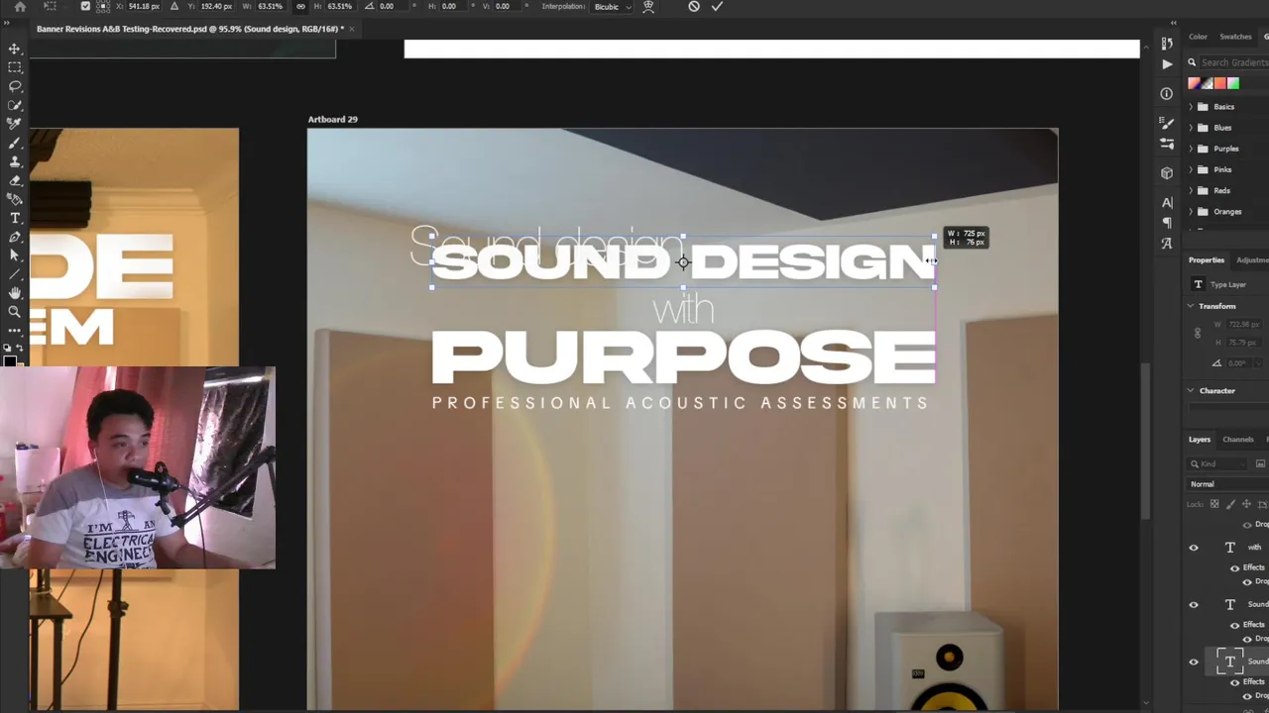Screen dimensions: 1269x713
Task: Open the 3D cube panel icon
Action: click(x=1167, y=173)
